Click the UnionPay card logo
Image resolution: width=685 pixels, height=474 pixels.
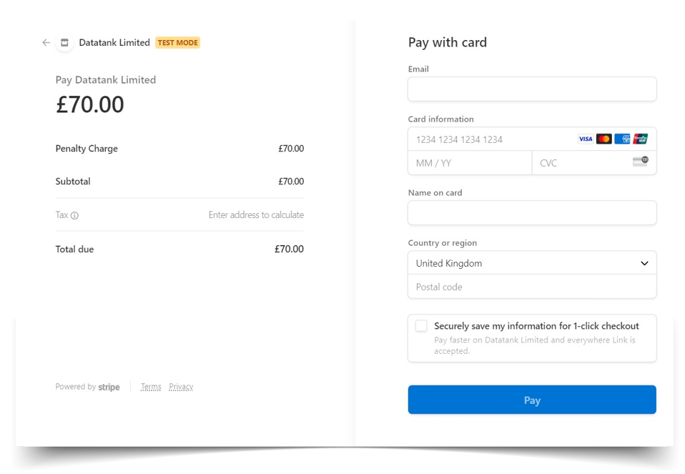(x=641, y=139)
